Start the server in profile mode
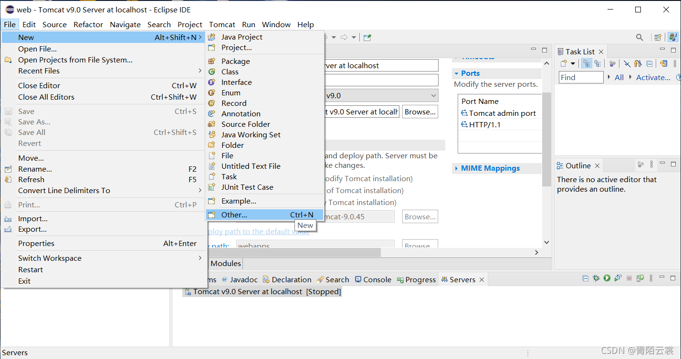Screen dimensions: 681x359 click(x=618, y=278)
